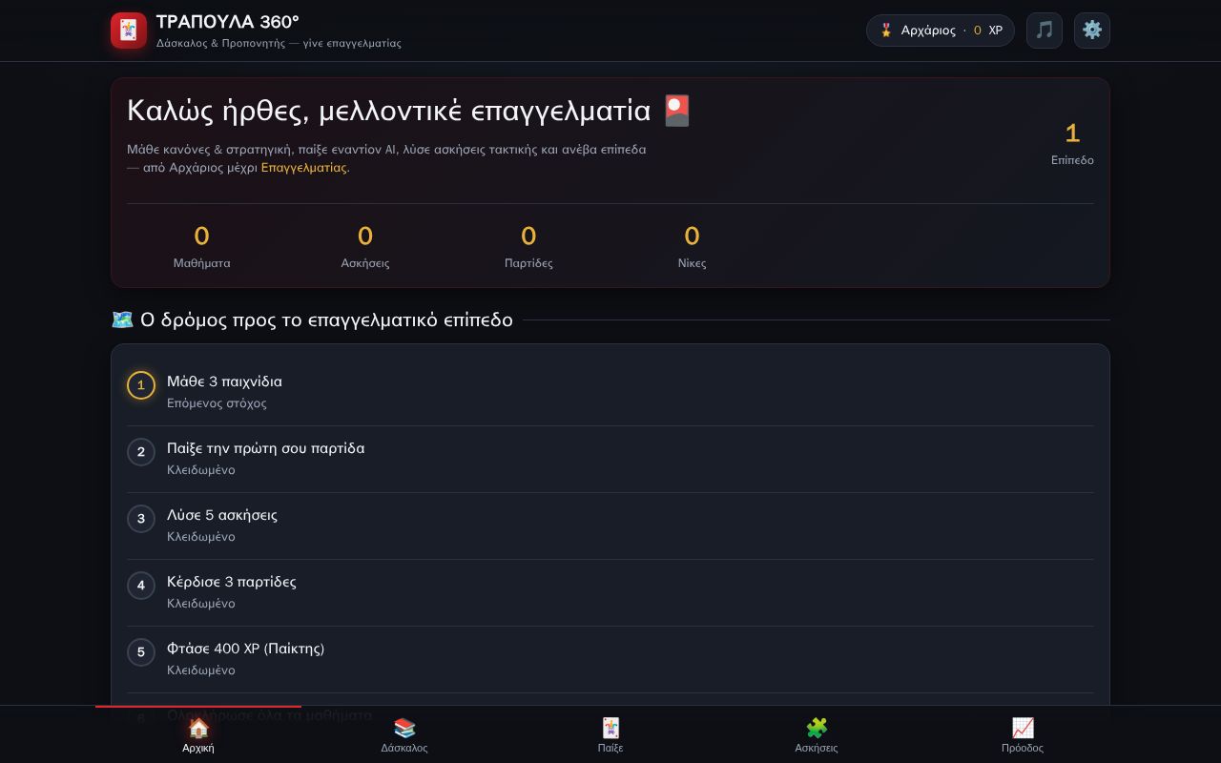
Task: Select the Νίκες stat counter
Action: click(693, 246)
